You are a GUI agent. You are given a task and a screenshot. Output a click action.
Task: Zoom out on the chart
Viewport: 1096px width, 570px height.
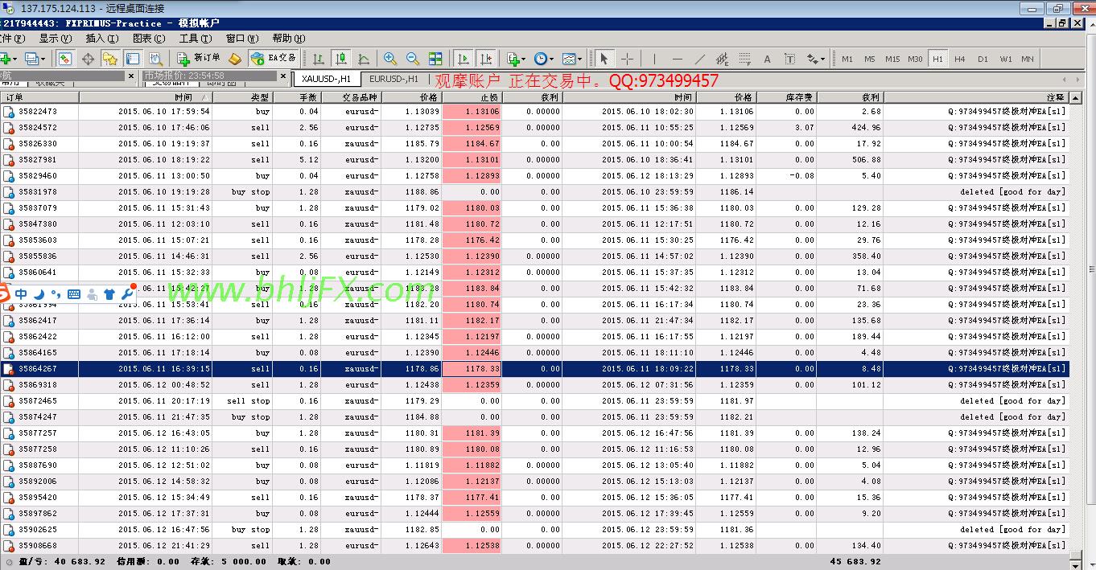[413, 59]
